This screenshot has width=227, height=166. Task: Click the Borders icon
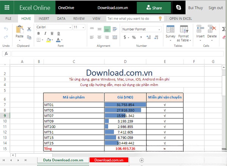[39, 40]
